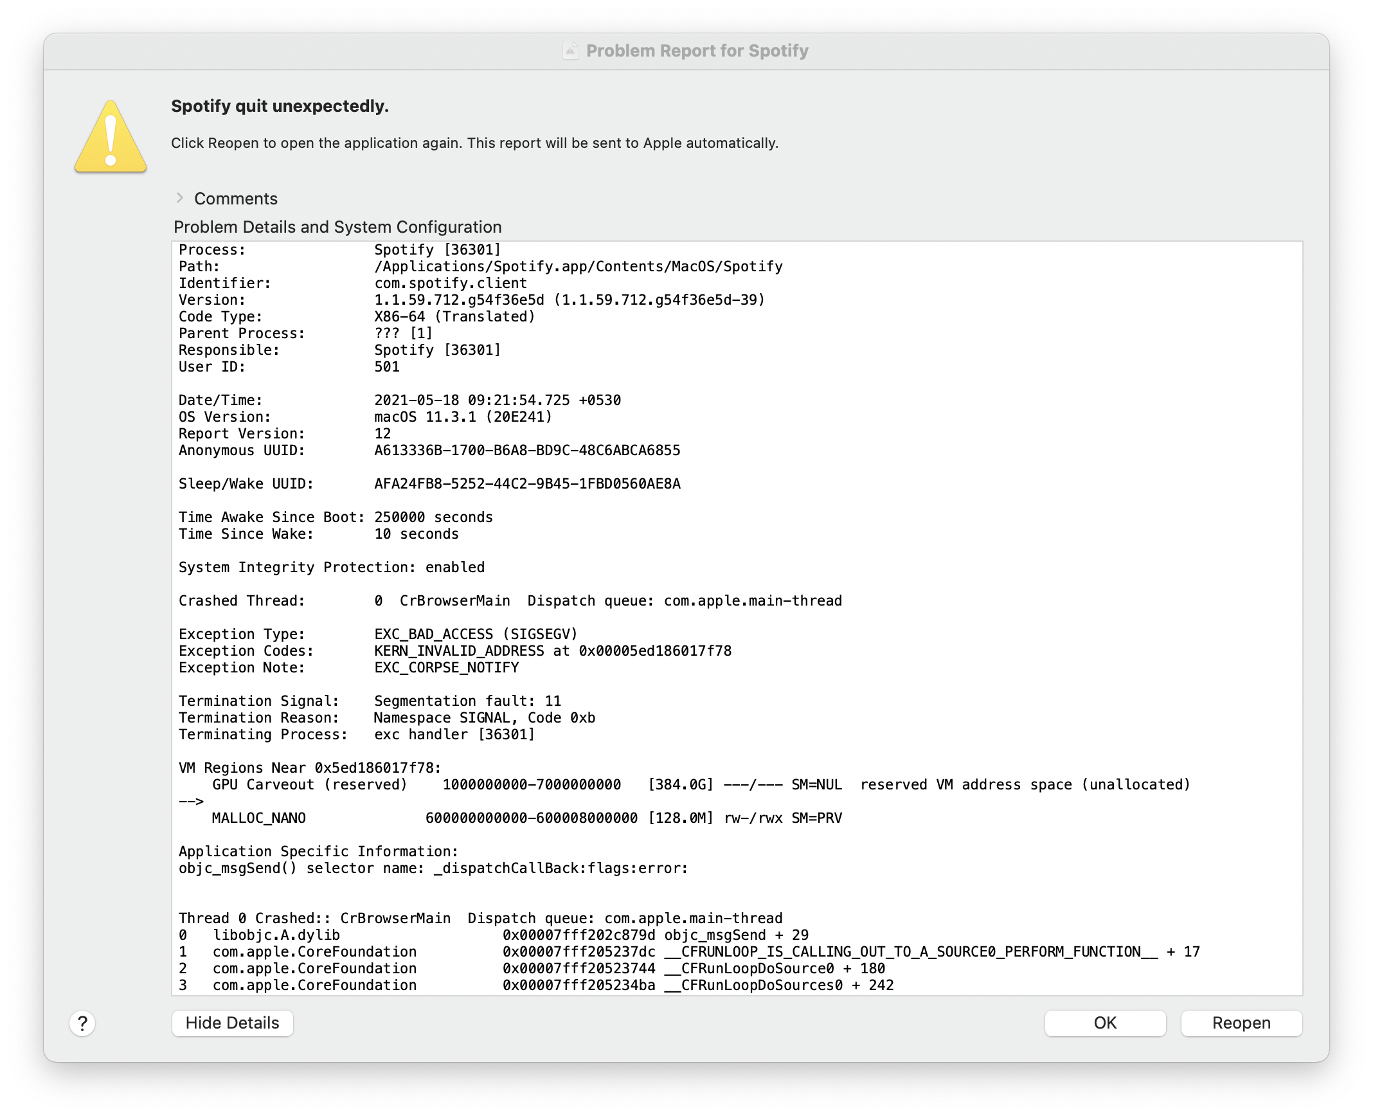The image size is (1373, 1116).
Task: Click the Problem Report for Spotify title
Action: 697,51
